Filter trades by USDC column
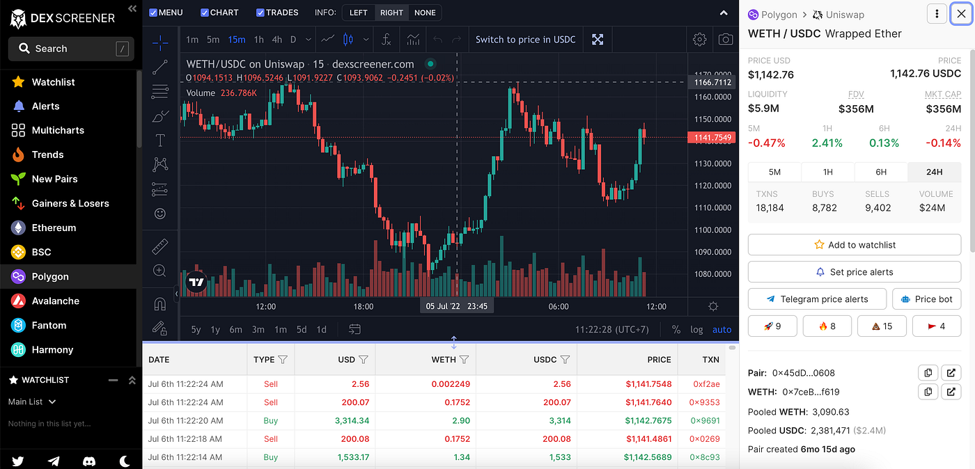Viewport: 975px width, 469px height. click(565, 360)
